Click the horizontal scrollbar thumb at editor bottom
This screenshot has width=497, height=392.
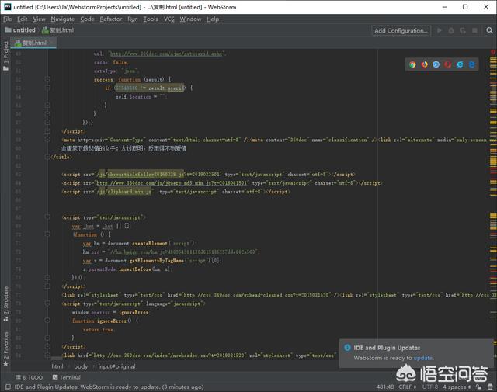[x=57, y=359]
